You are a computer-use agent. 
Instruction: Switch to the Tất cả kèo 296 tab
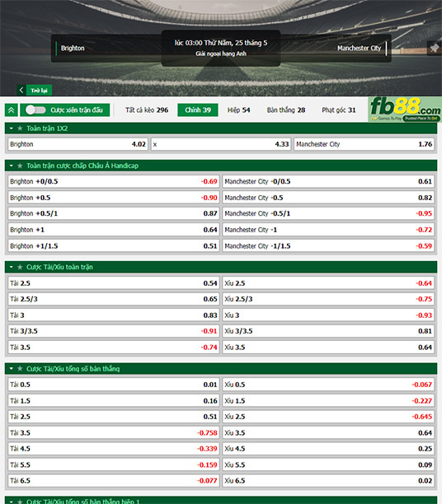(x=147, y=110)
